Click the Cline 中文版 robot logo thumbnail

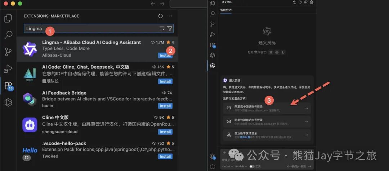click(x=30, y=125)
